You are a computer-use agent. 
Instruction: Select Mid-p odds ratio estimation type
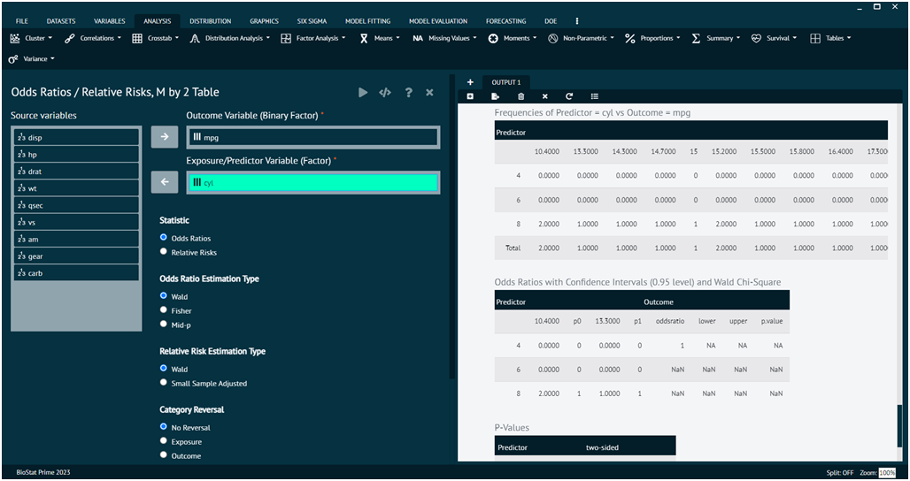pyautogui.click(x=164, y=324)
